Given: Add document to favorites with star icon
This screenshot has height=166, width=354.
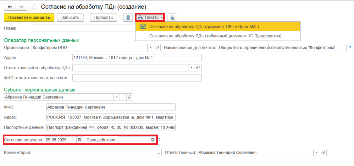Looking at the screenshot, I should click(x=35, y=7).
